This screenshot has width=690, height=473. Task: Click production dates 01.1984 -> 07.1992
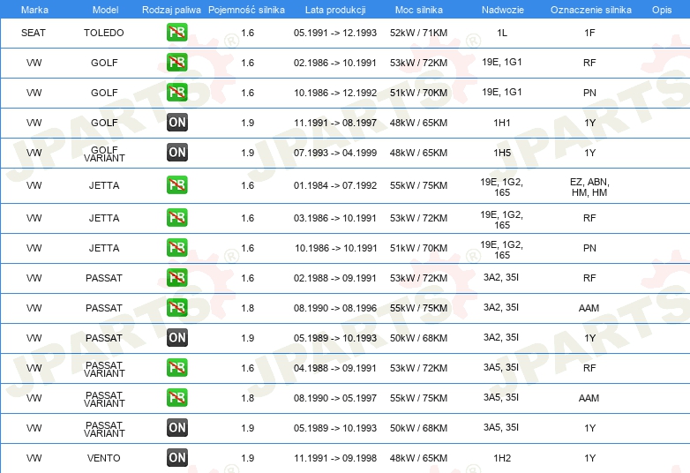tap(335, 185)
